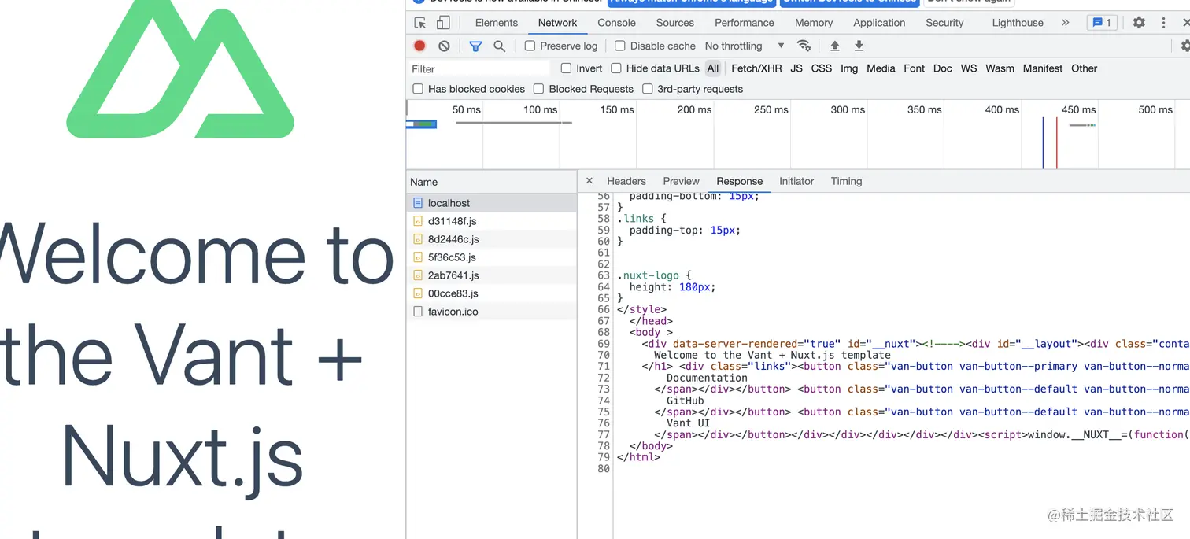Open network conditions wifi icon
The height and width of the screenshot is (539, 1190).
click(804, 46)
